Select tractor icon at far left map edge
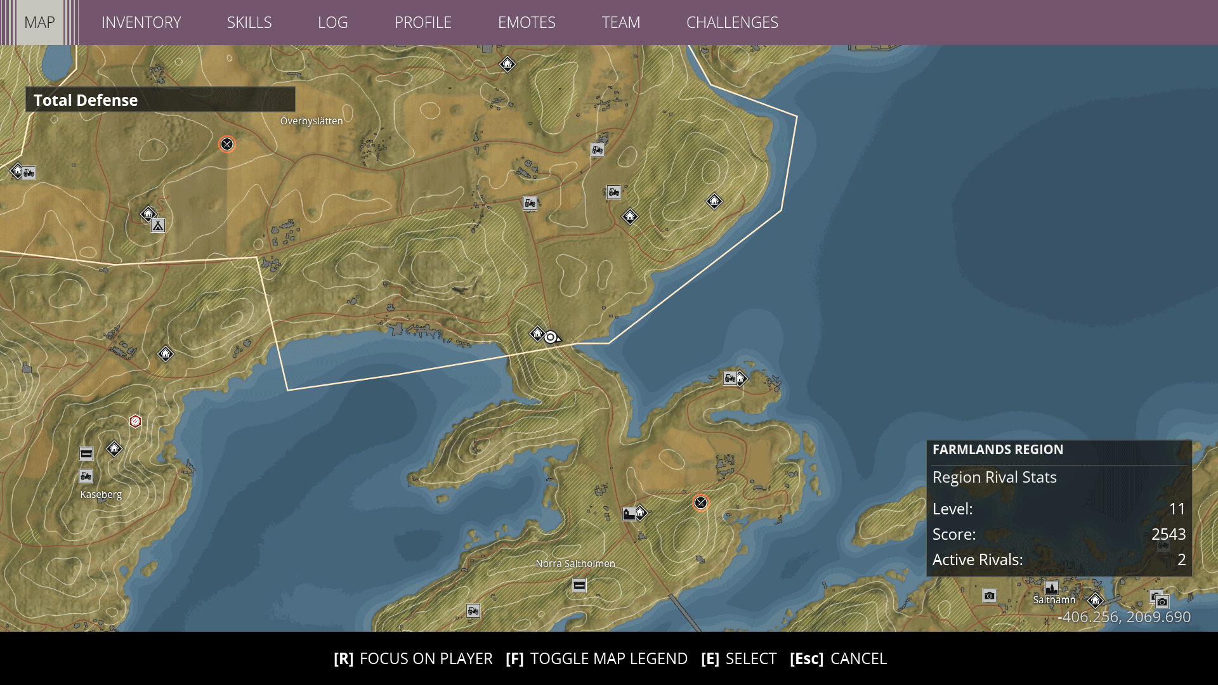 tap(29, 173)
